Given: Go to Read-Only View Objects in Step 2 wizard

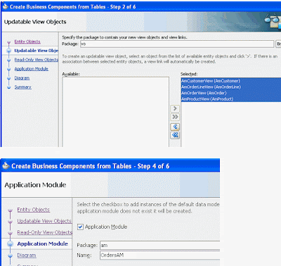Looking at the screenshot, I should click(37, 60).
